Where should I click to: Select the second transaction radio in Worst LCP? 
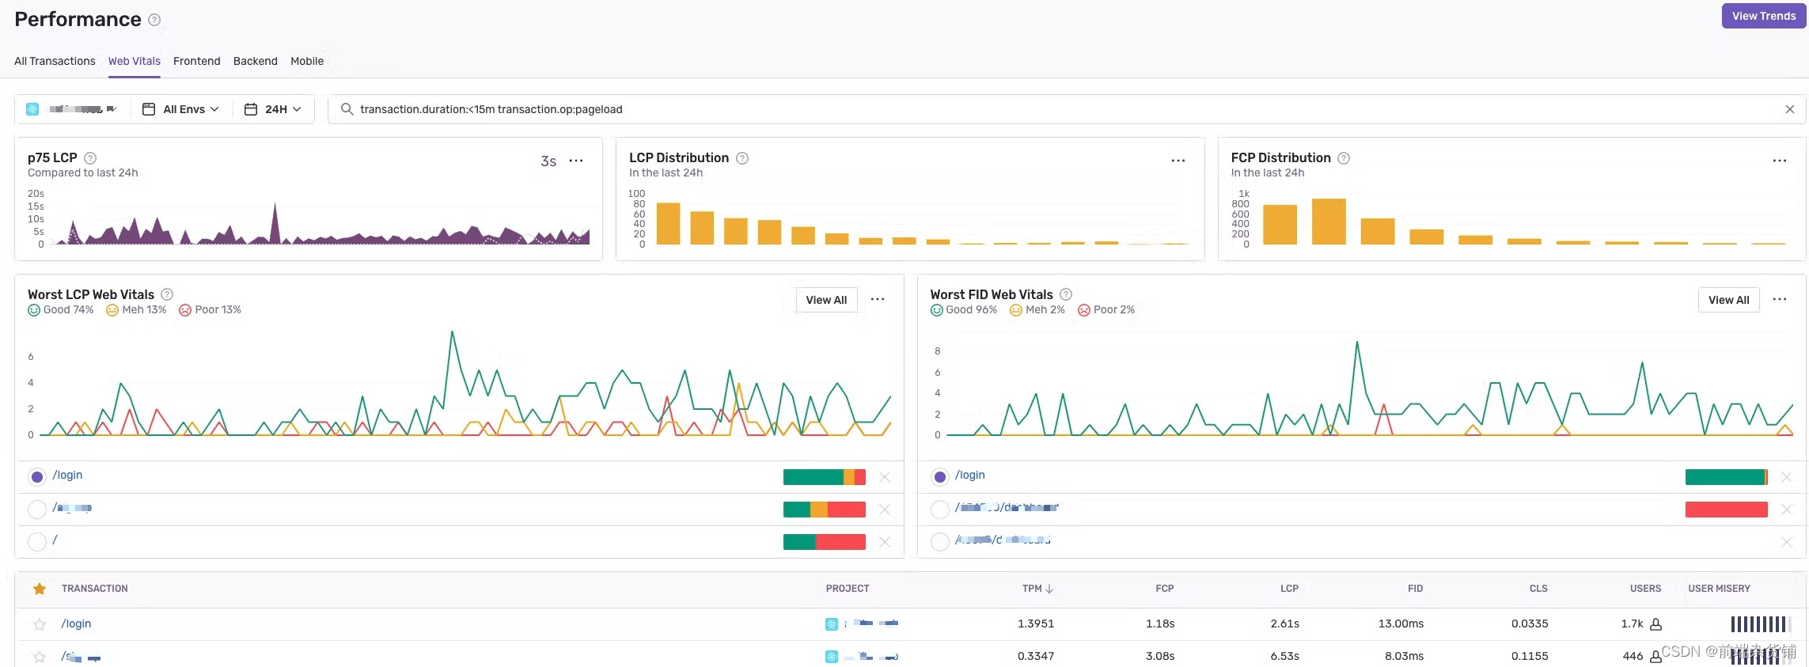pos(37,510)
